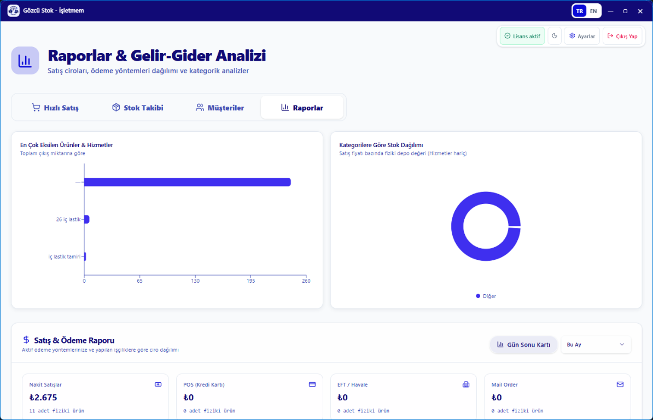Toggle dark mode with the moon icon
Image resolution: width=653 pixels, height=420 pixels.
click(x=555, y=36)
